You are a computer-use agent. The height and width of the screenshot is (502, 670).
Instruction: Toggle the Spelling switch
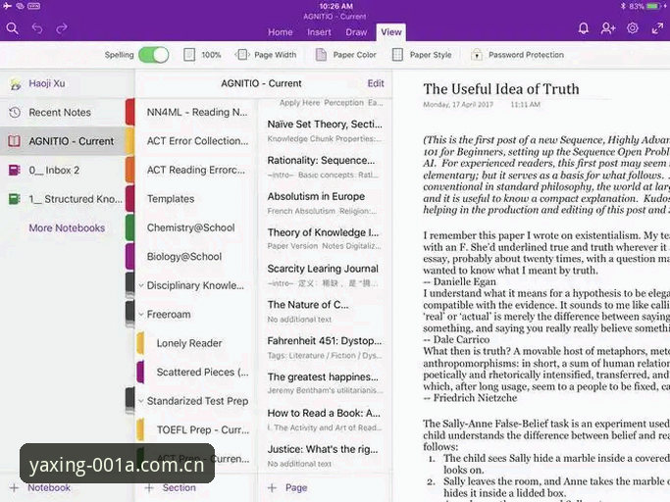pos(154,55)
